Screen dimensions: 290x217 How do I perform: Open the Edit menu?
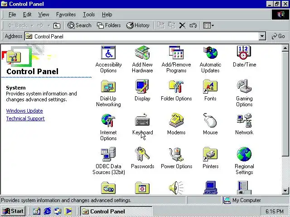click(x=27, y=14)
